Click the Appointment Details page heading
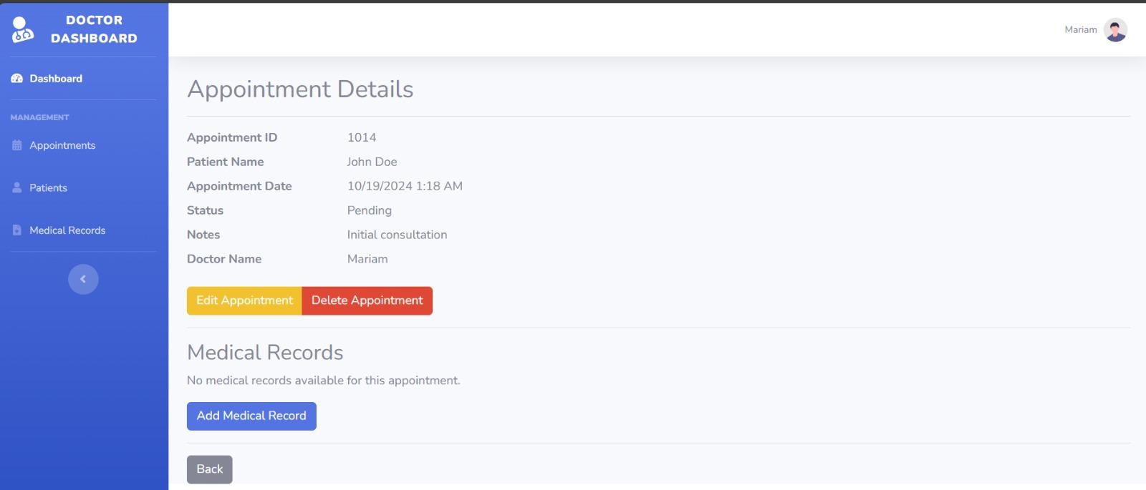Screen dimensions: 1146x490 300,89
